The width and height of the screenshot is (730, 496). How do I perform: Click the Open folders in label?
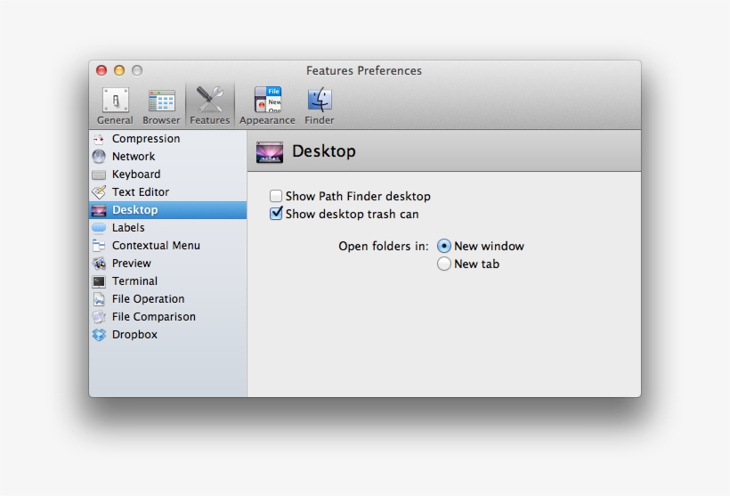click(383, 246)
